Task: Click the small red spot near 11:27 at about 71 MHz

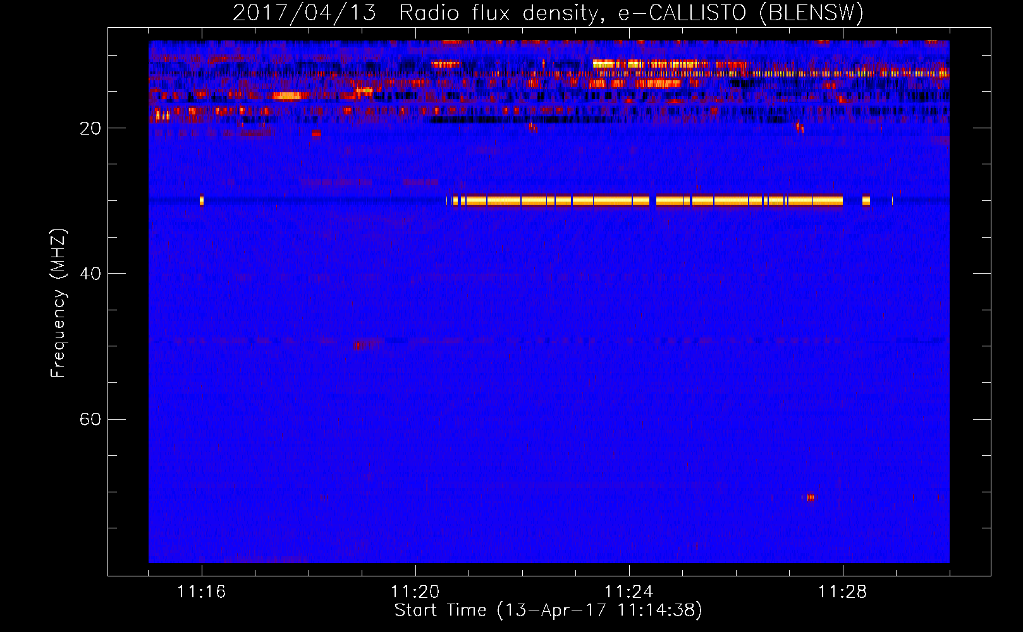Action: tap(809, 498)
